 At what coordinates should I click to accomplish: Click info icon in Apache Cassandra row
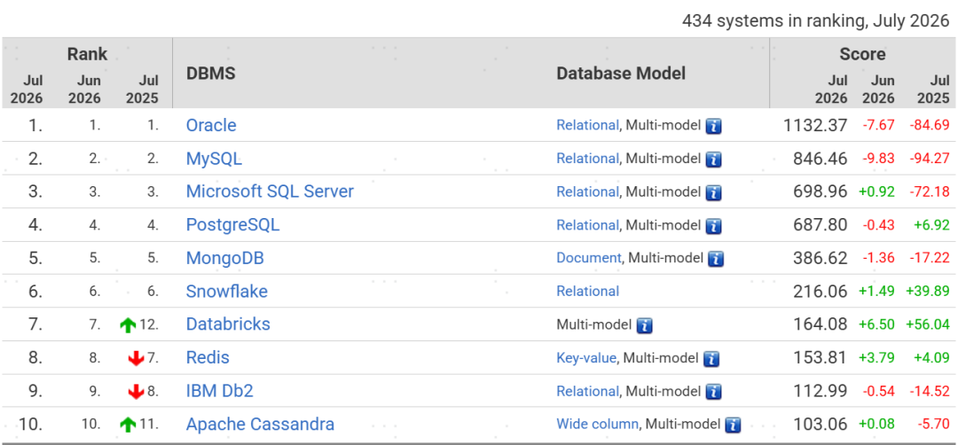pos(734,425)
